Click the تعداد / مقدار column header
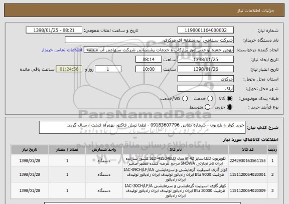The image size is (289, 204). click(x=67, y=150)
